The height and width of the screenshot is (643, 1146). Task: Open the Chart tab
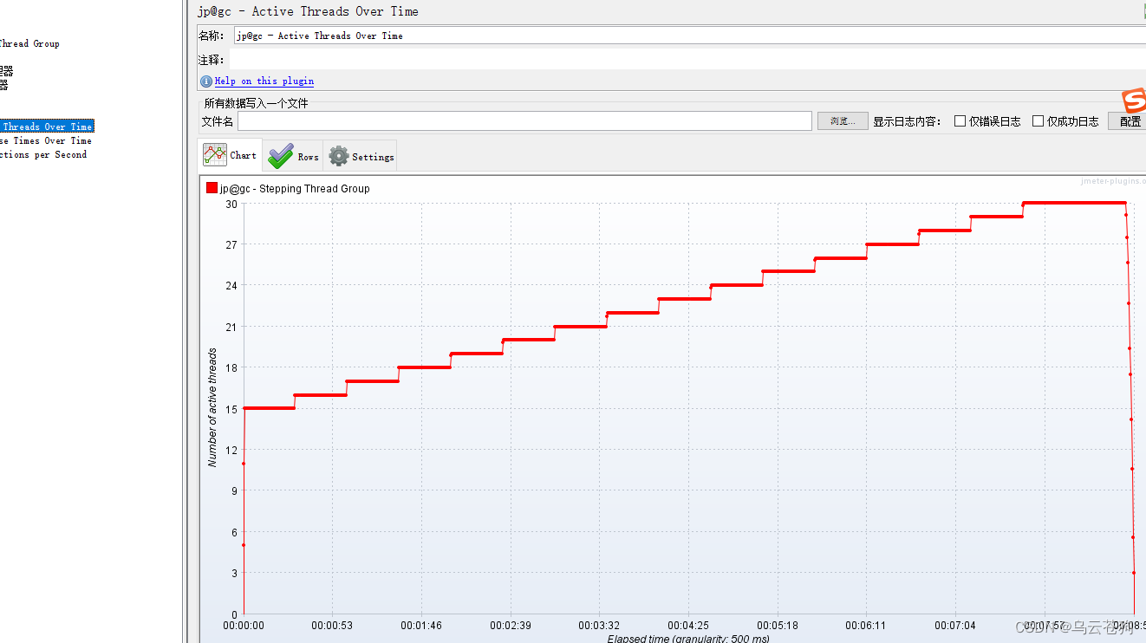(x=230, y=156)
